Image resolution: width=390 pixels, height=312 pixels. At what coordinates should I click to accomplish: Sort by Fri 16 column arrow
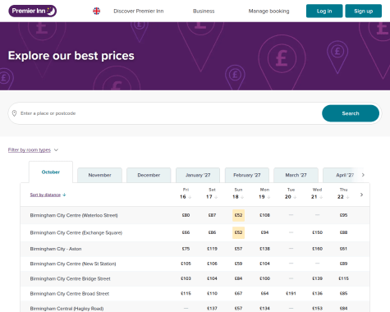click(x=190, y=197)
